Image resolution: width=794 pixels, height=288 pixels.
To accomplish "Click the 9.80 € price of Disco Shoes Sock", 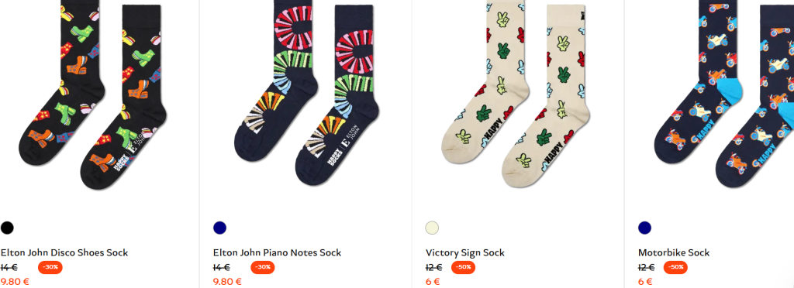I will (x=15, y=282).
